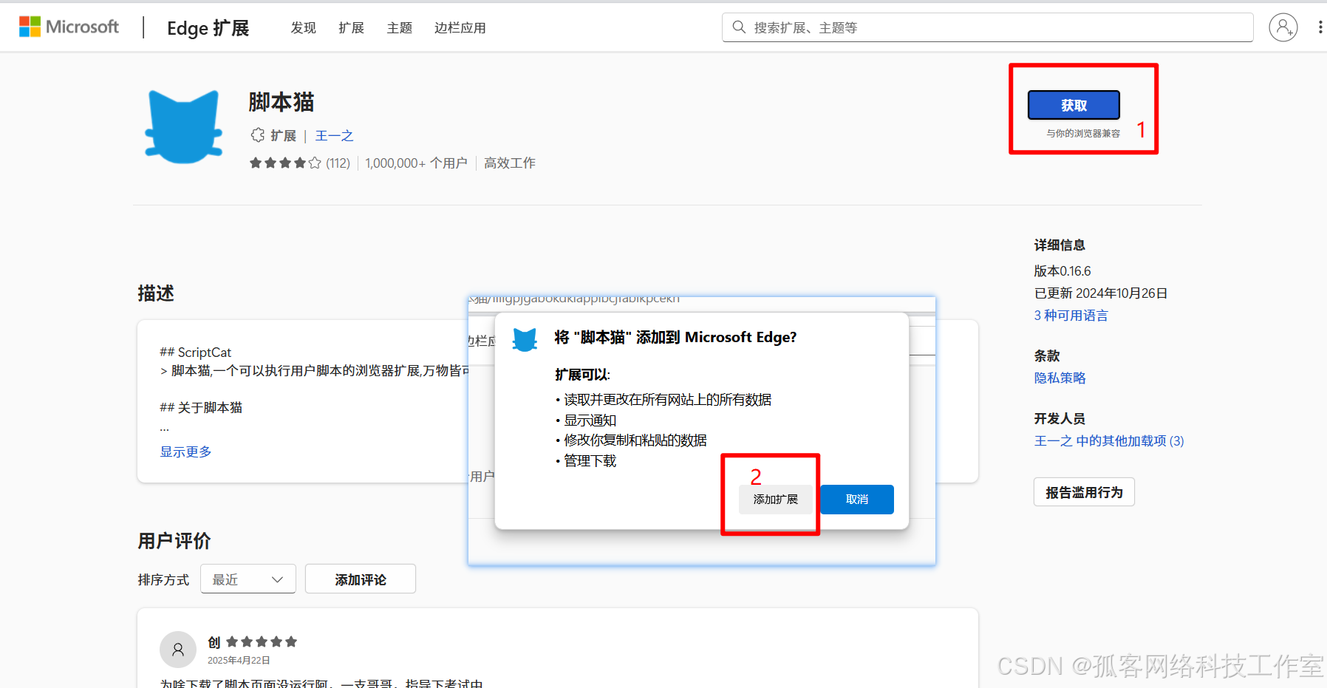Image resolution: width=1327 pixels, height=688 pixels.
Task: Open the 主题 tab
Action: click(399, 28)
